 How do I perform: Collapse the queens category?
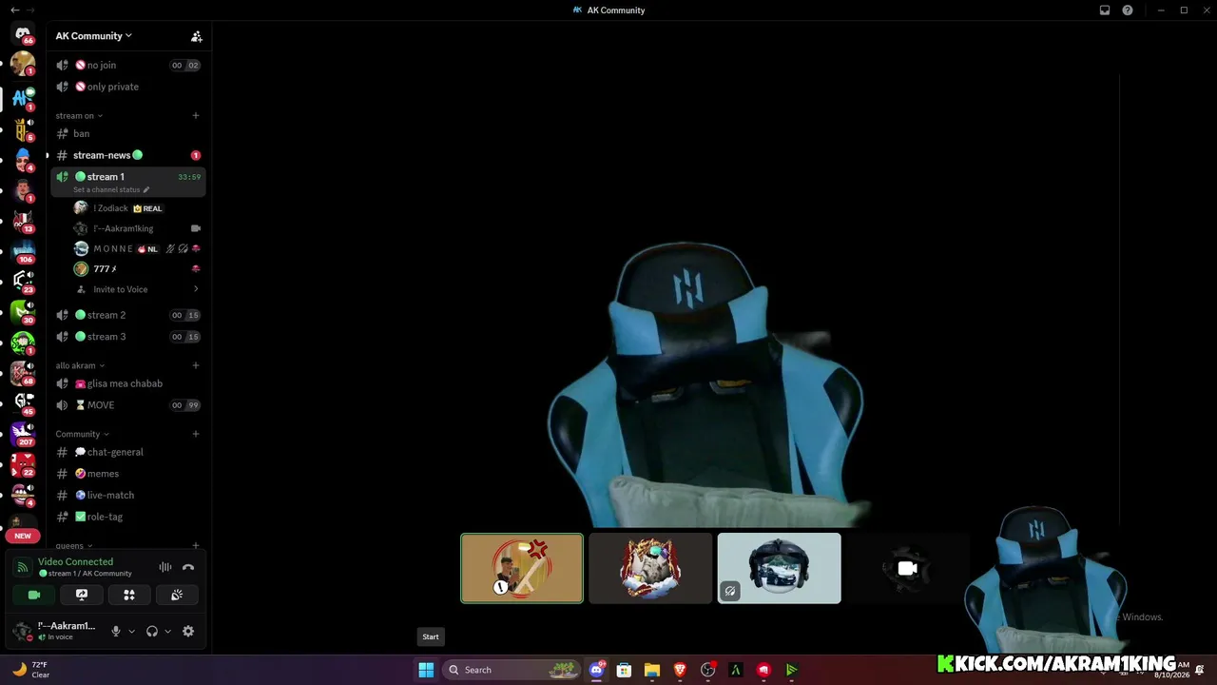pyautogui.click(x=72, y=546)
